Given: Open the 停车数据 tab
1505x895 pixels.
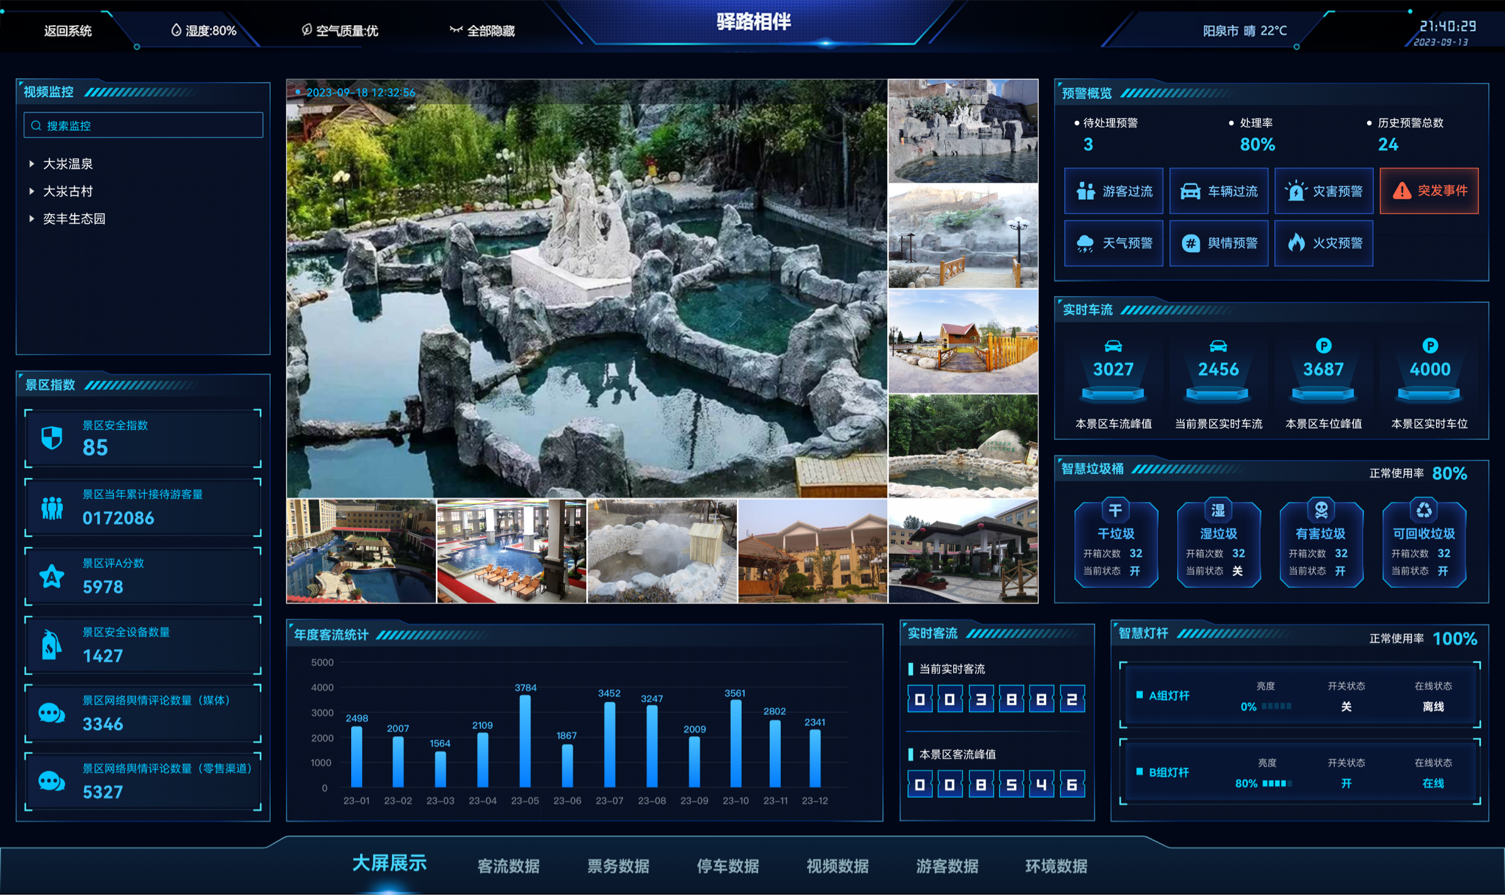Looking at the screenshot, I should coord(727,866).
